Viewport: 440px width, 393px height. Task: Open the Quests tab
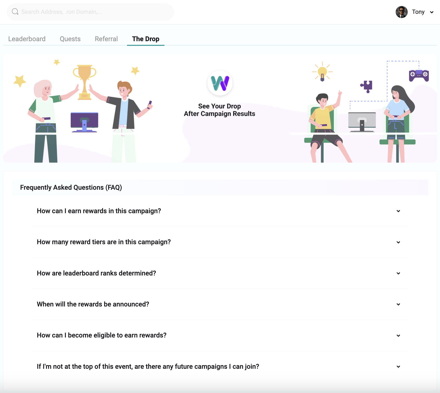pos(70,39)
